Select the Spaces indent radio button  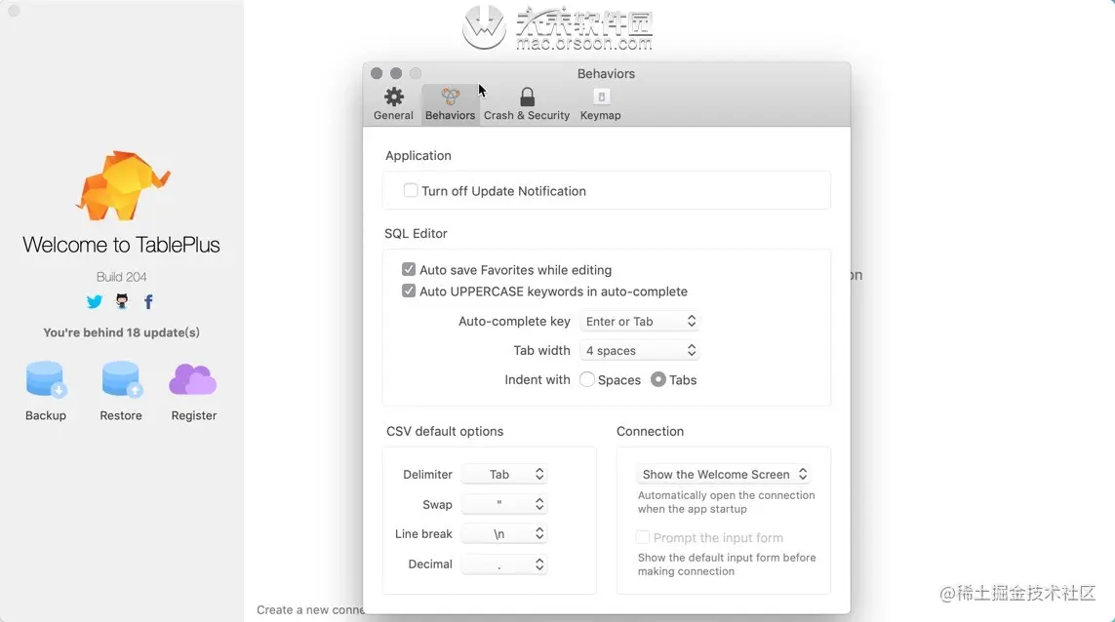tap(586, 379)
